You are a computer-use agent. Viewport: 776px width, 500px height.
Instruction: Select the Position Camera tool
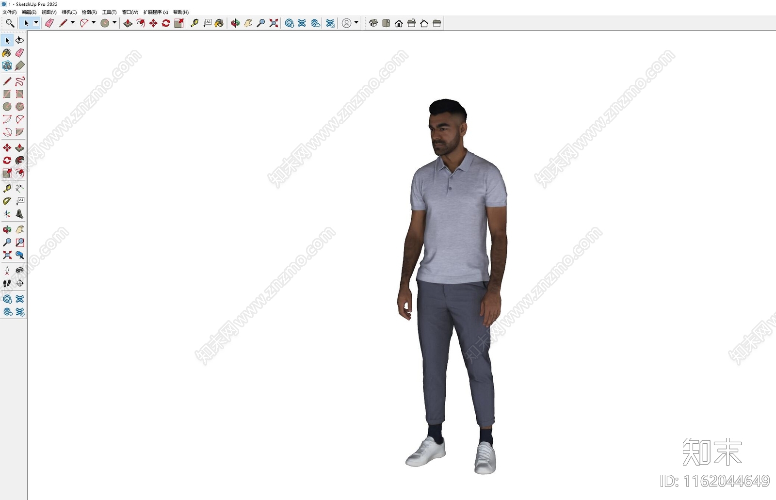point(7,270)
